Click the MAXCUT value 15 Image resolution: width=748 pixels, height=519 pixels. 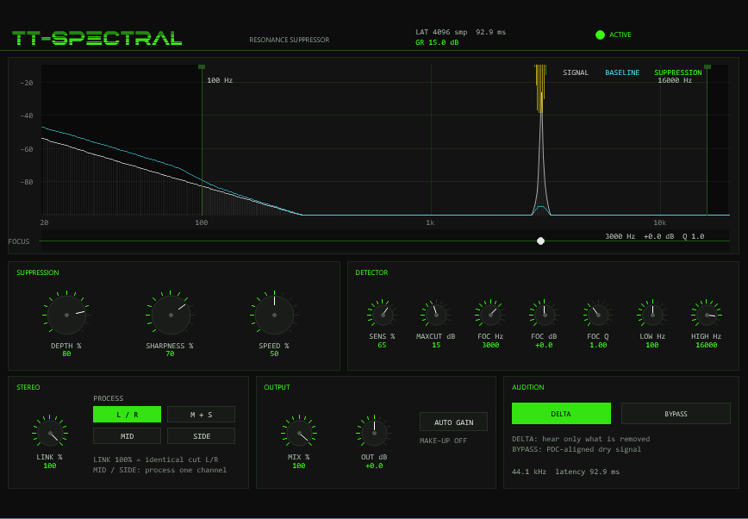[x=436, y=345]
